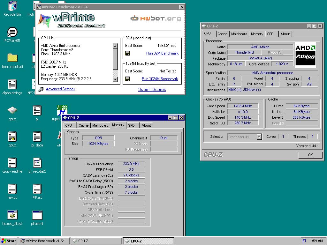The width and height of the screenshot is (327, 245).
Task: Select the cpuz chip application icon
Action: tap(12, 110)
